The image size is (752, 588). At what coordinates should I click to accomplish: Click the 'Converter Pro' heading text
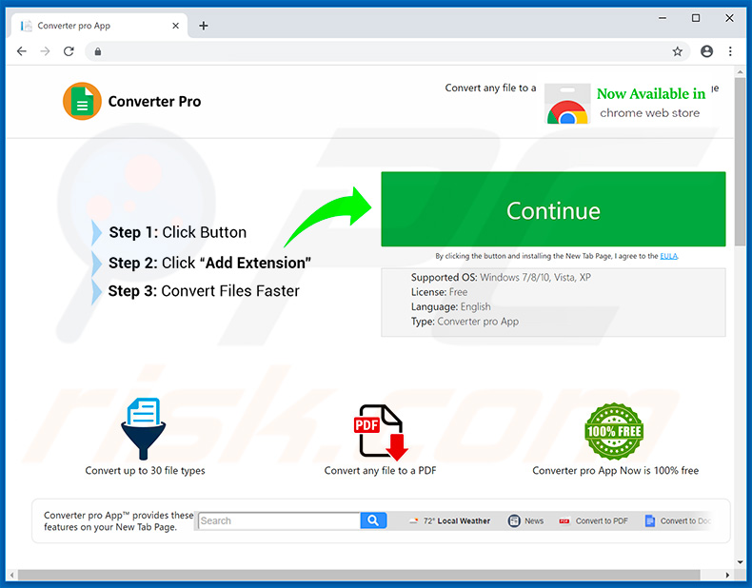pyautogui.click(x=154, y=102)
